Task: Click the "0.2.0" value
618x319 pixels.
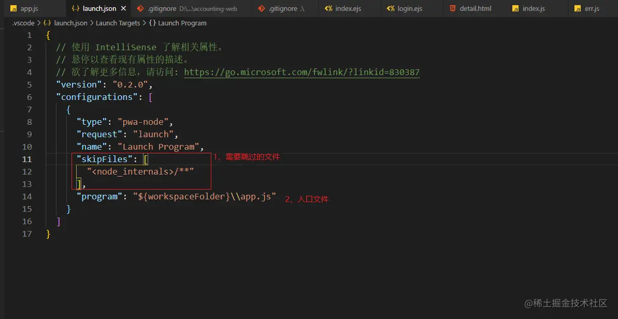Action: click(130, 85)
